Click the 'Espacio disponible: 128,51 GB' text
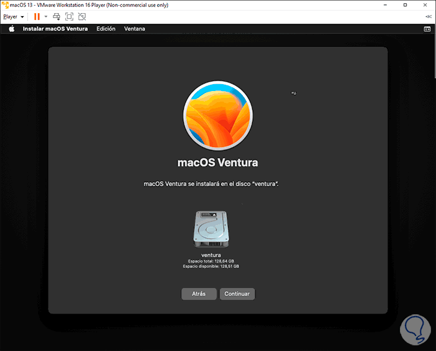Image resolution: width=436 pixels, height=351 pixels. click(x=211, y=266)
